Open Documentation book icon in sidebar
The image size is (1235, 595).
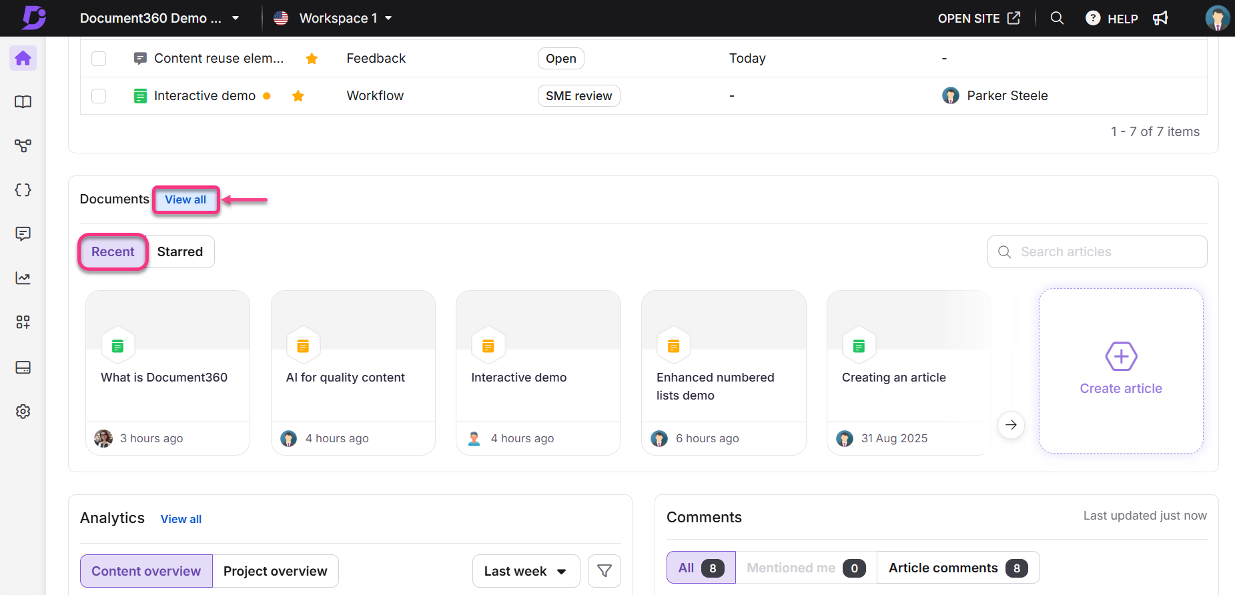(23, 102)
